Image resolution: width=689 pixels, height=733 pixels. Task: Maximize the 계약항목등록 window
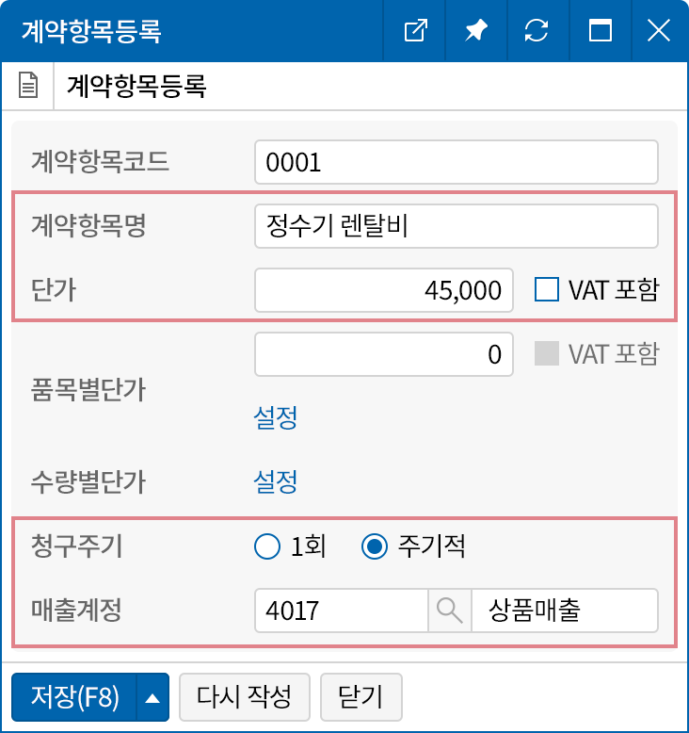coord(599,30)
